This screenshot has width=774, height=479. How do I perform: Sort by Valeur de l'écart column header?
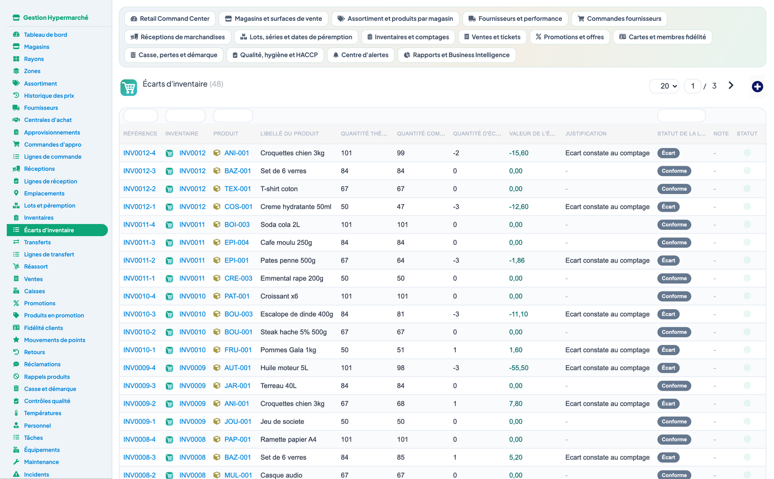(532, 133)
